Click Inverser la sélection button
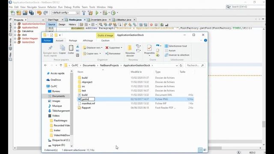This screenshot has width=274, height=154. [x=177, y=55]
